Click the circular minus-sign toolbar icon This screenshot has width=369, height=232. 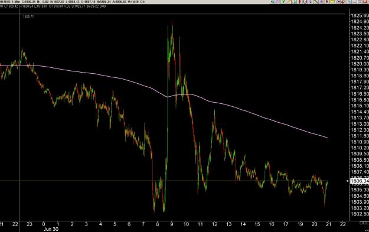(305, 2)
